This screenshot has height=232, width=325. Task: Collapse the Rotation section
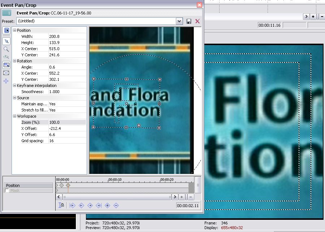click(14, 61)
